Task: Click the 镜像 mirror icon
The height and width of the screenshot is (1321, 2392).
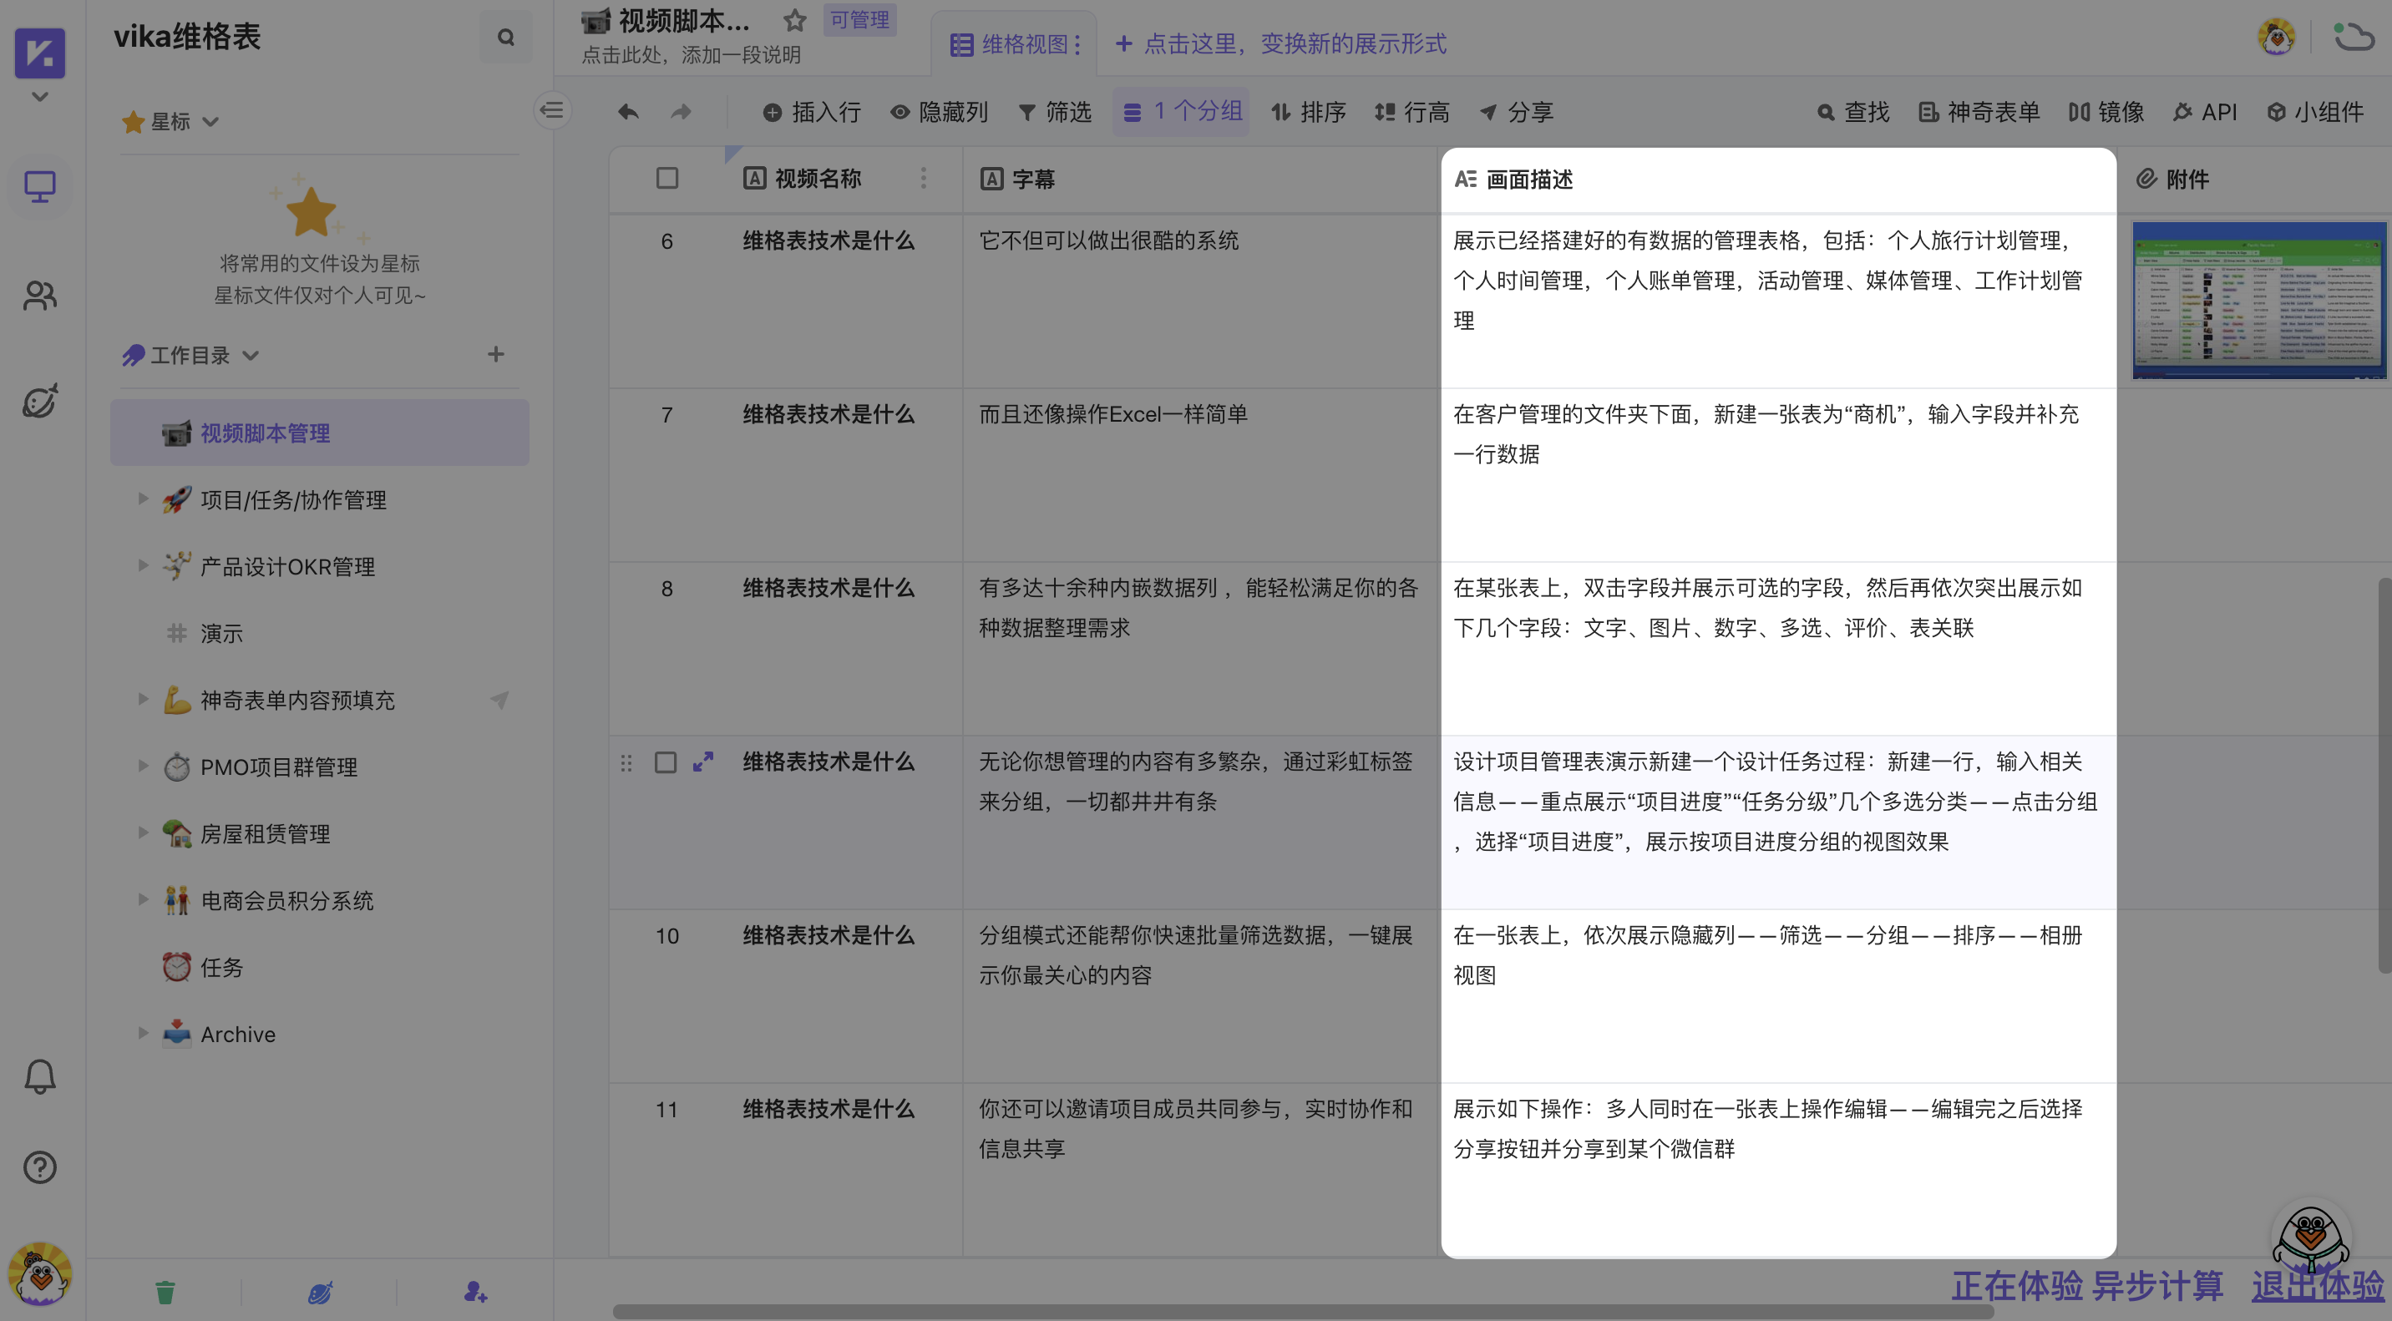Action: [2105, 111]
